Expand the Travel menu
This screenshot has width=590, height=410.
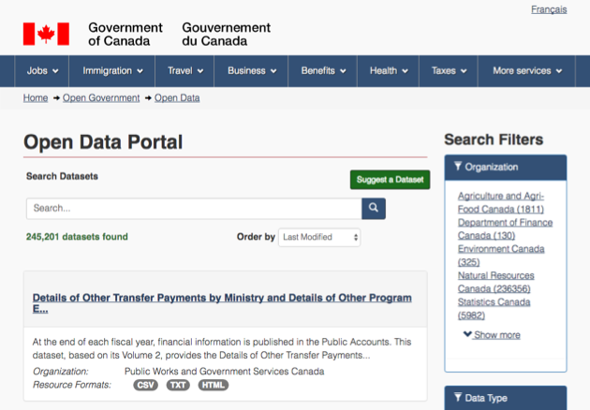(185, 71)
